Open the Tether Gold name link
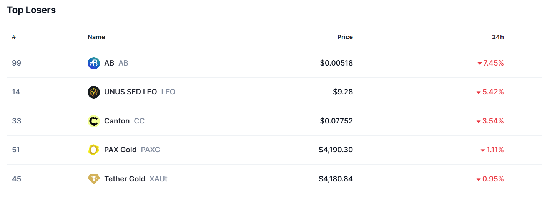 pos(125,179)
